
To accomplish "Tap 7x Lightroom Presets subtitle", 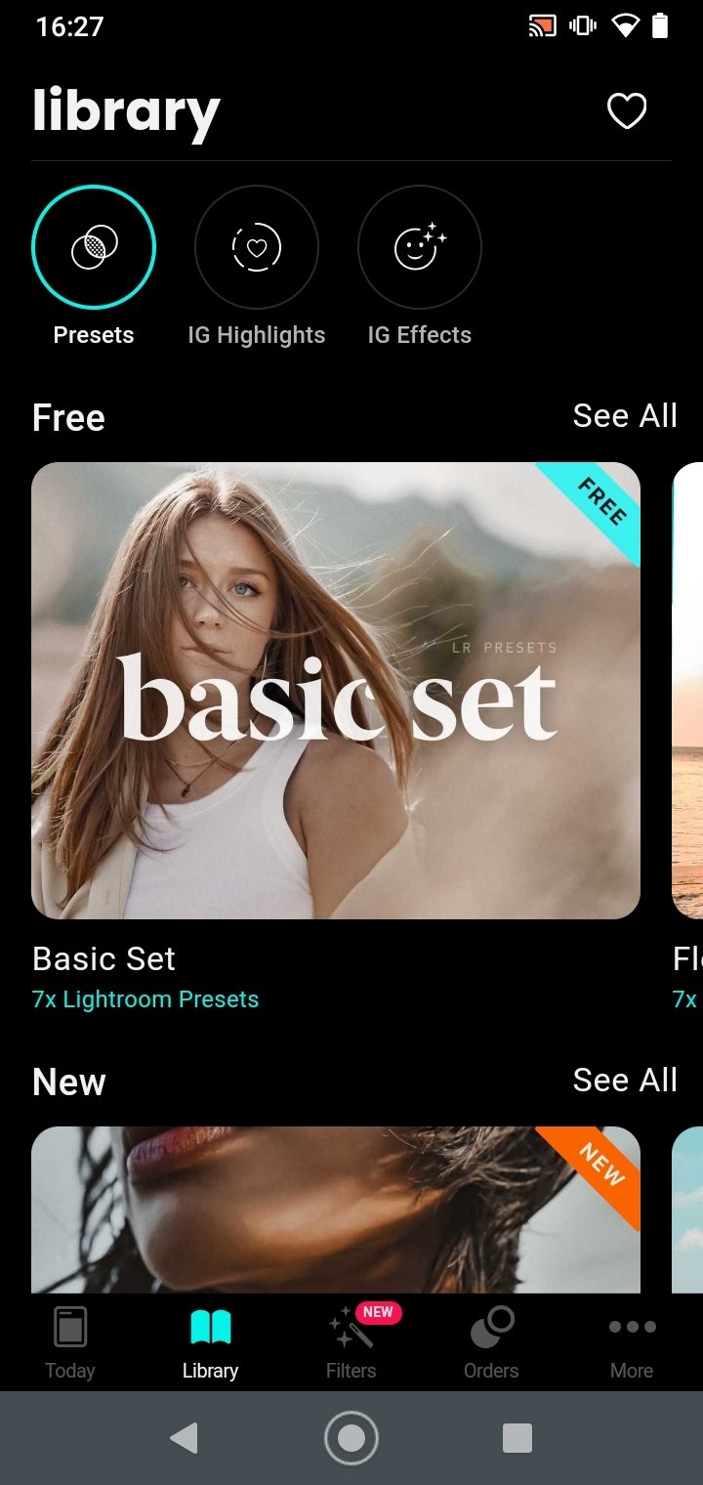I will coord(145,999).
